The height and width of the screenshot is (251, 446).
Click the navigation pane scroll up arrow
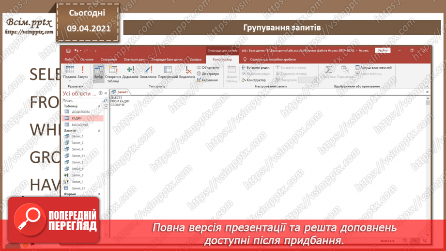pyautogui.click(x=106, y=106)
